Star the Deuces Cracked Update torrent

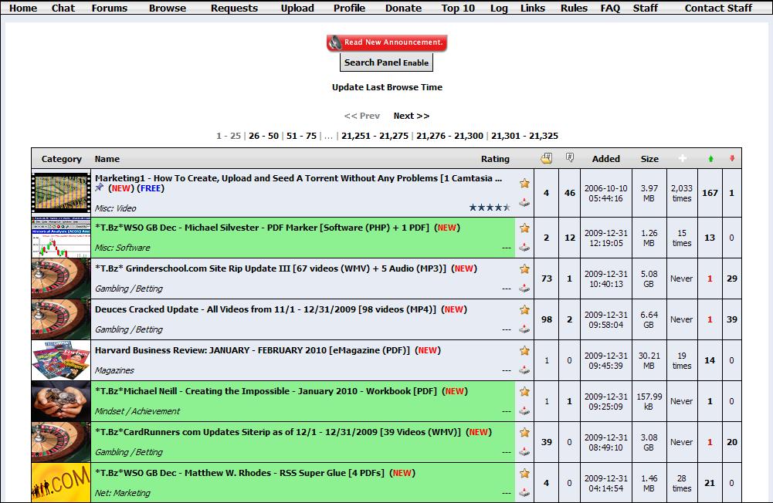pyautogui.click(x=524, y=310)
